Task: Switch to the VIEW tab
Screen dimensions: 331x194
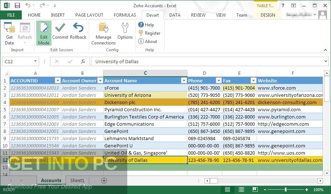Action: tap(221, 15)
